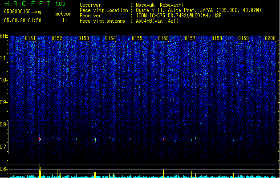The image size is (280, 178).
Task: Click the red meteor echo after 0151
Action: [40, 139]
